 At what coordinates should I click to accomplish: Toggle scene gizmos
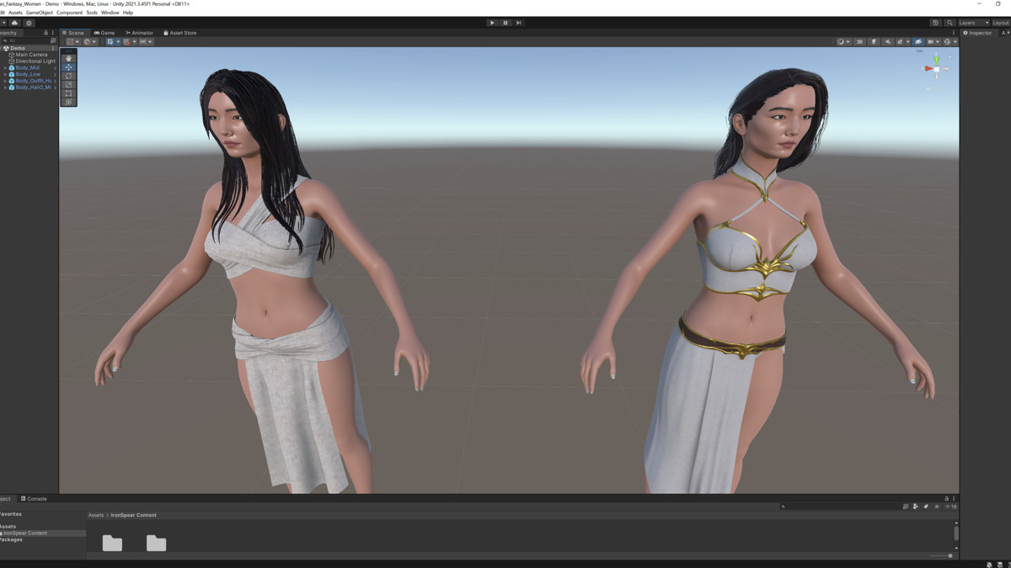coord(947,41)
